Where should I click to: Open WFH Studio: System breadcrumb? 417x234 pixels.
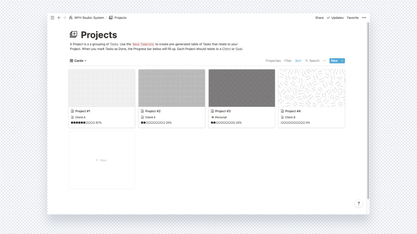click(89, 18)
